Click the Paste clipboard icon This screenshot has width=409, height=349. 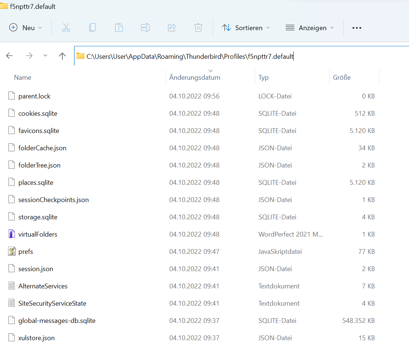tap(119, 28)
